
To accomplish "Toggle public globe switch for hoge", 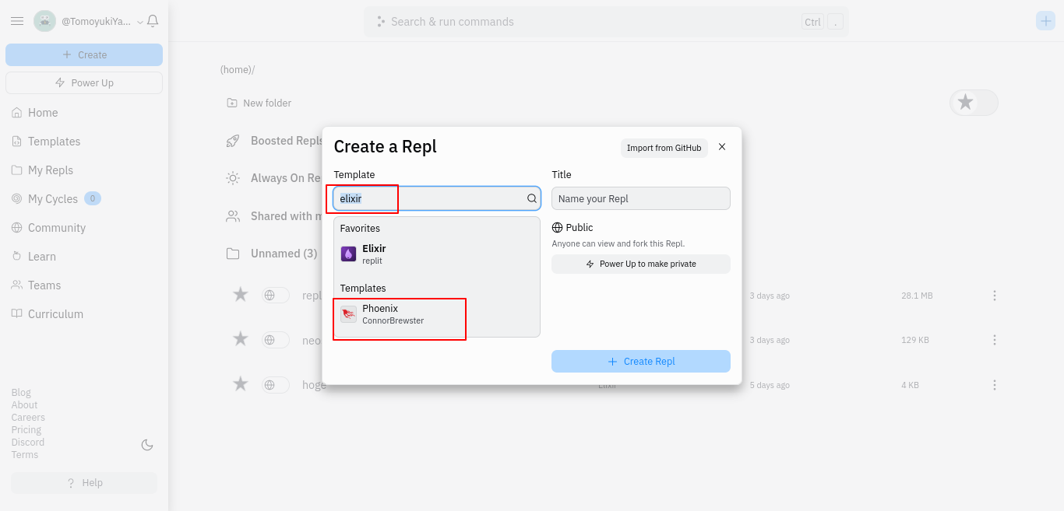I will [x=276, y=385].
